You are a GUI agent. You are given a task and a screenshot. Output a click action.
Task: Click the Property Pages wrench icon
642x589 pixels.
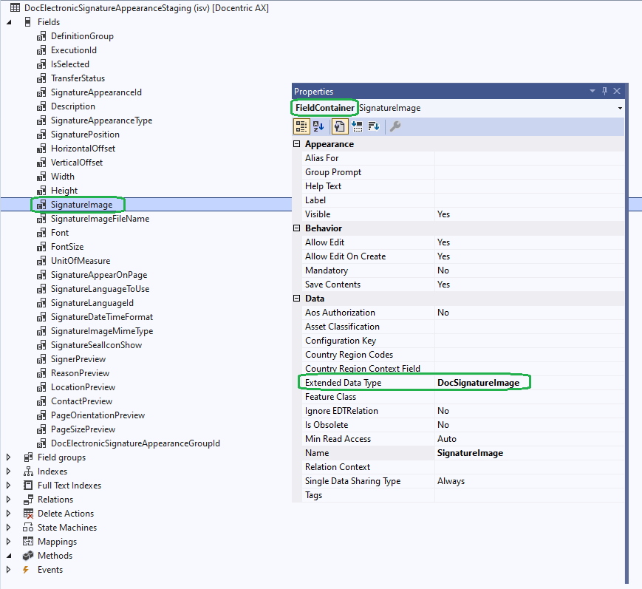(x=395, y=126)
